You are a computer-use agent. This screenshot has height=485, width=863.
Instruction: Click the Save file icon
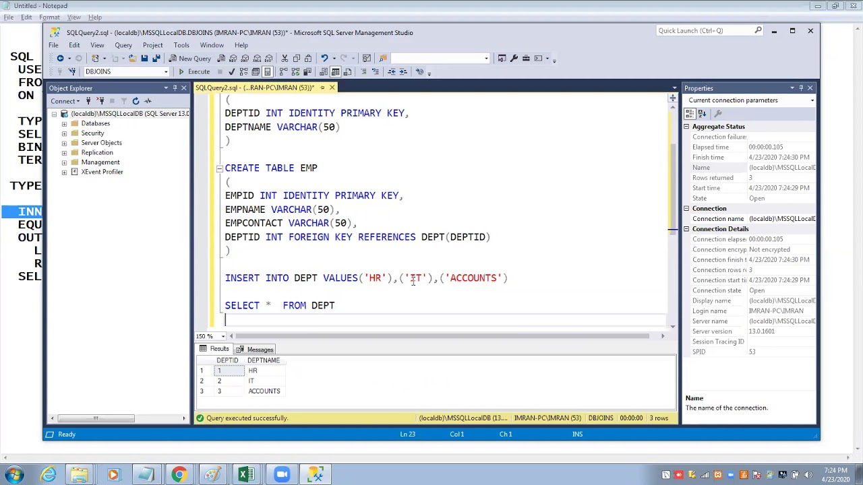(144, 59)
